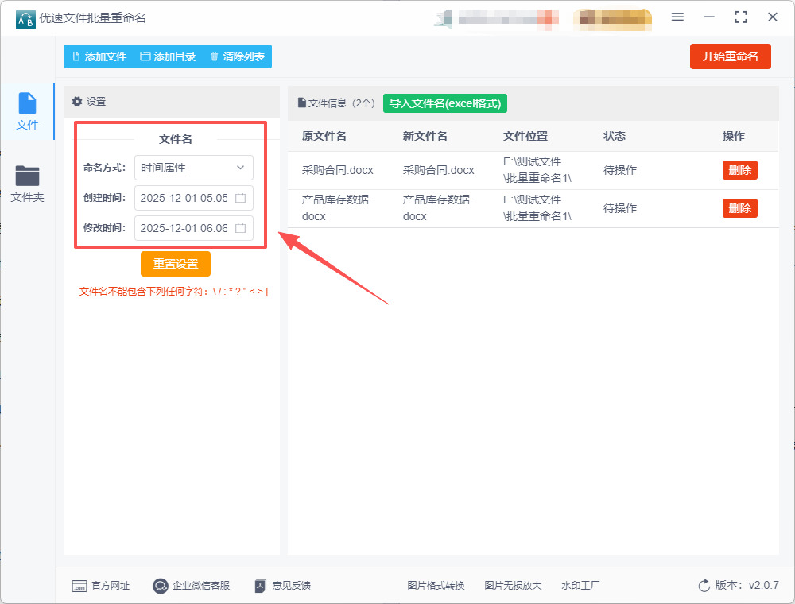This screenshot has height=604, width=795.
Task: Click the app logo icon in title bar
Action: 25,19
